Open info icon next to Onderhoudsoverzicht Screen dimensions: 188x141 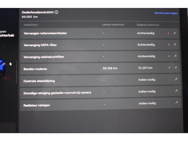click(56, 12)
